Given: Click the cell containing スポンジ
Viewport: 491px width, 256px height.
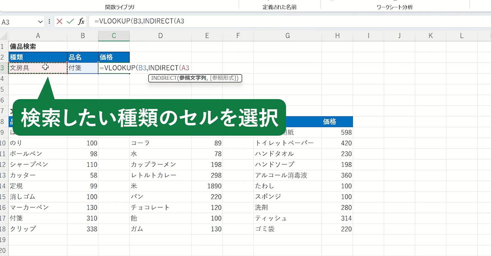Looking at the screenshot, I should tap(288, 197).
